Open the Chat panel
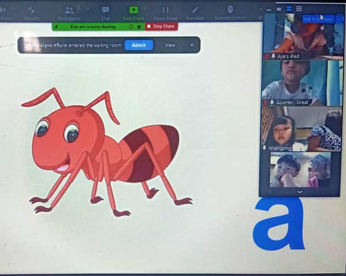Image resolution: width=346 pixels, height=276 pixels. (x=106, y=13)
